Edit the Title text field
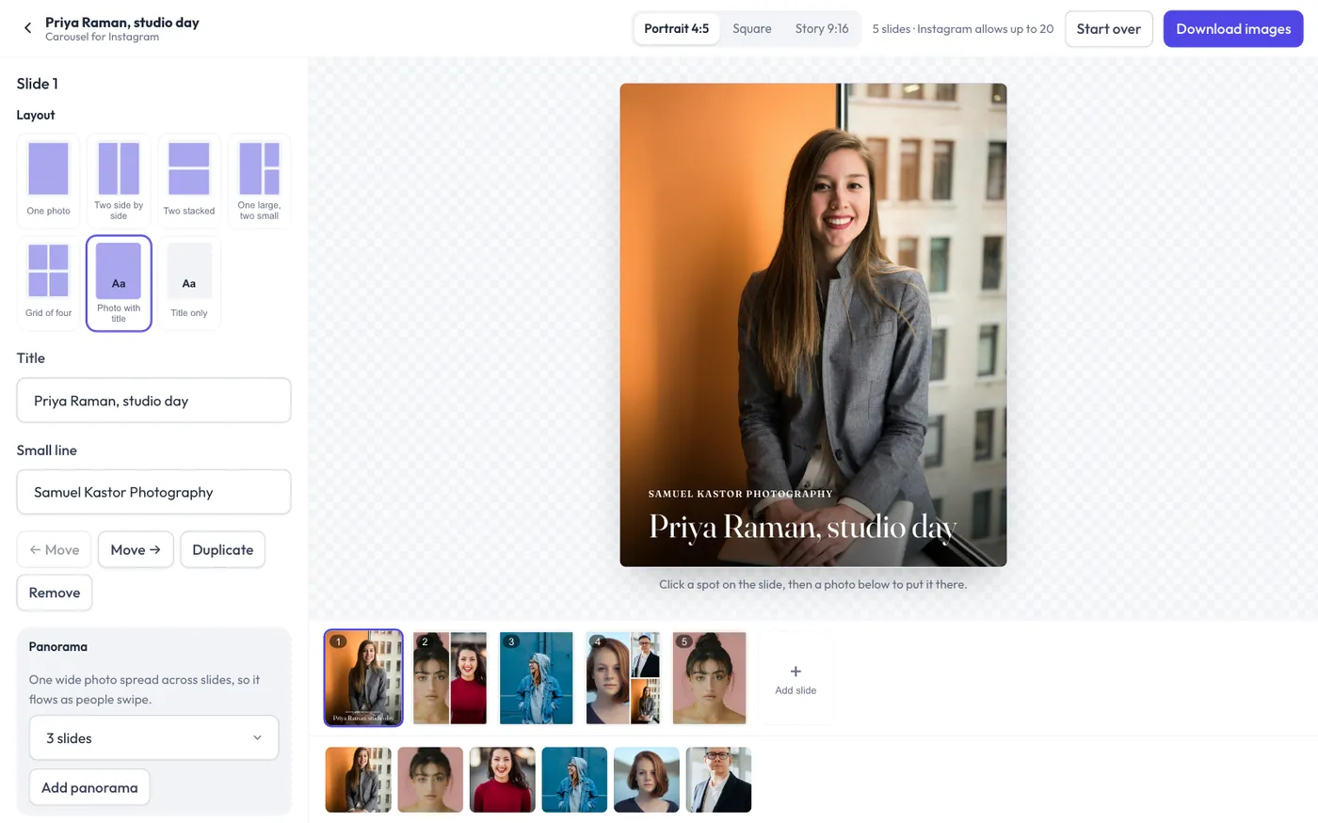Viewport: 1318px width, 823px height. click(x=153, y=401)
